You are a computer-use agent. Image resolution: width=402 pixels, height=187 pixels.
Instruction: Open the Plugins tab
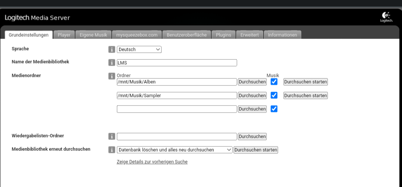(223, 35)
